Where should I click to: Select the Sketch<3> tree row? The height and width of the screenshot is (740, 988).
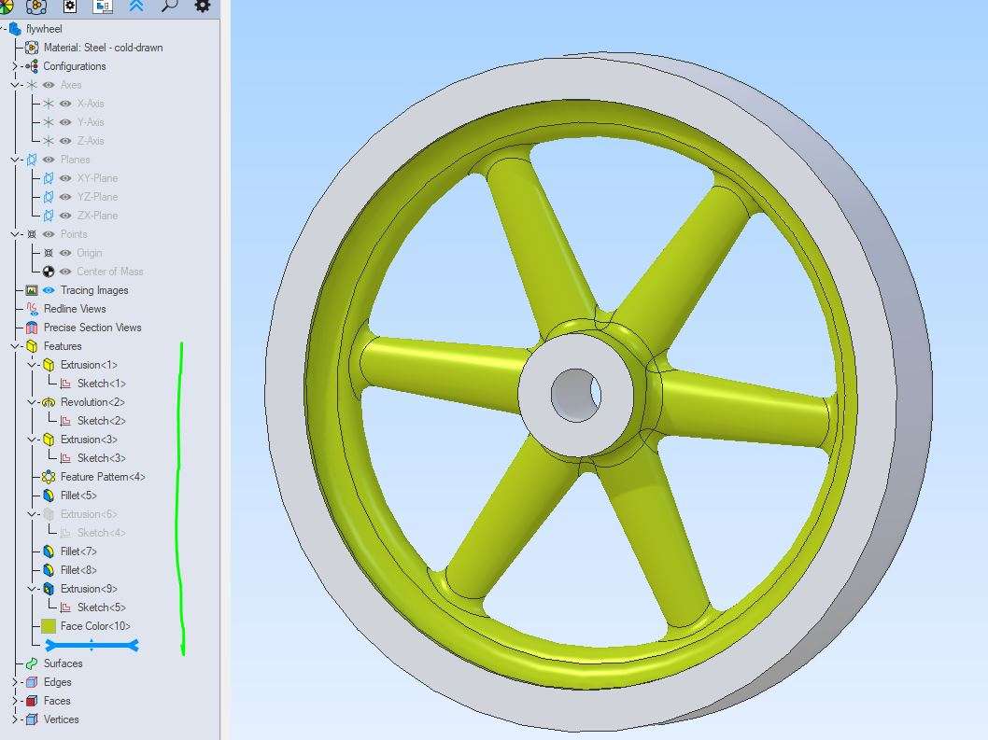pyautogui.click(x=92, y=458)
